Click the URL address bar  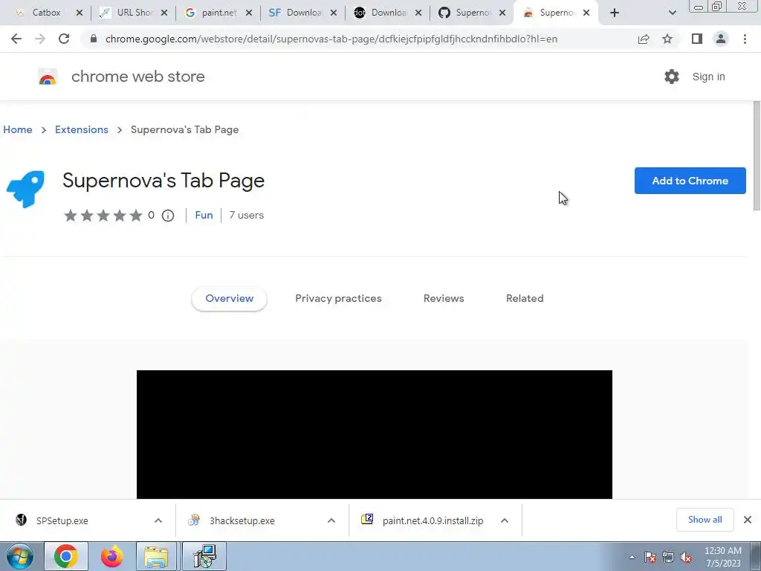pyautogui.click(x=331, y=39)
